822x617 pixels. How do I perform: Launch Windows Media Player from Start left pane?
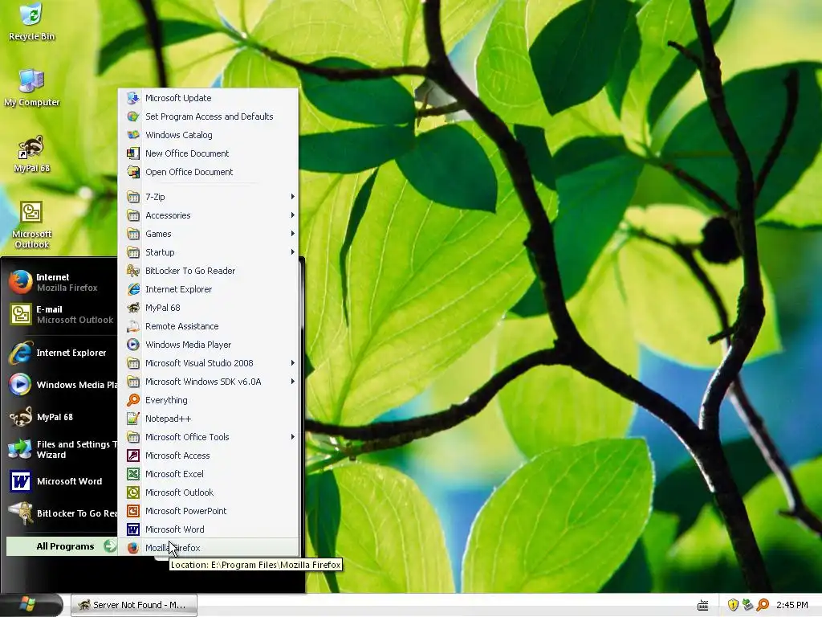[x=61, y=385]
